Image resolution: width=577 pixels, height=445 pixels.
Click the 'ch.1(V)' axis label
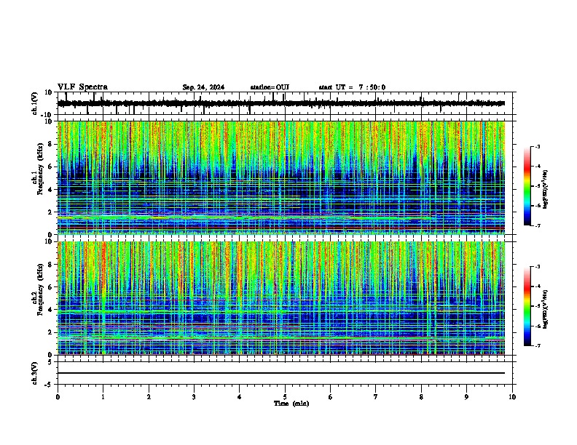[x=35, y=103]
